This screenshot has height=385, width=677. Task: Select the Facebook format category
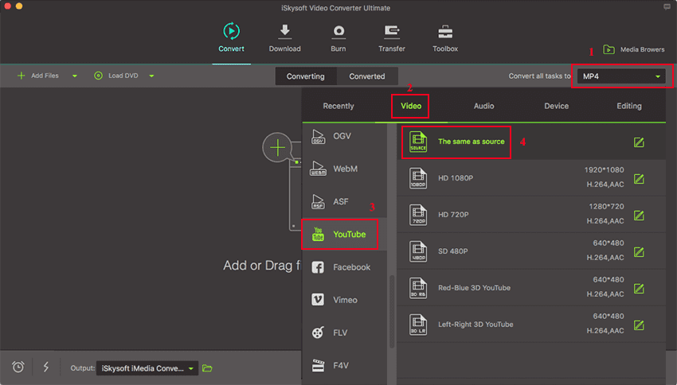(343, 267)
